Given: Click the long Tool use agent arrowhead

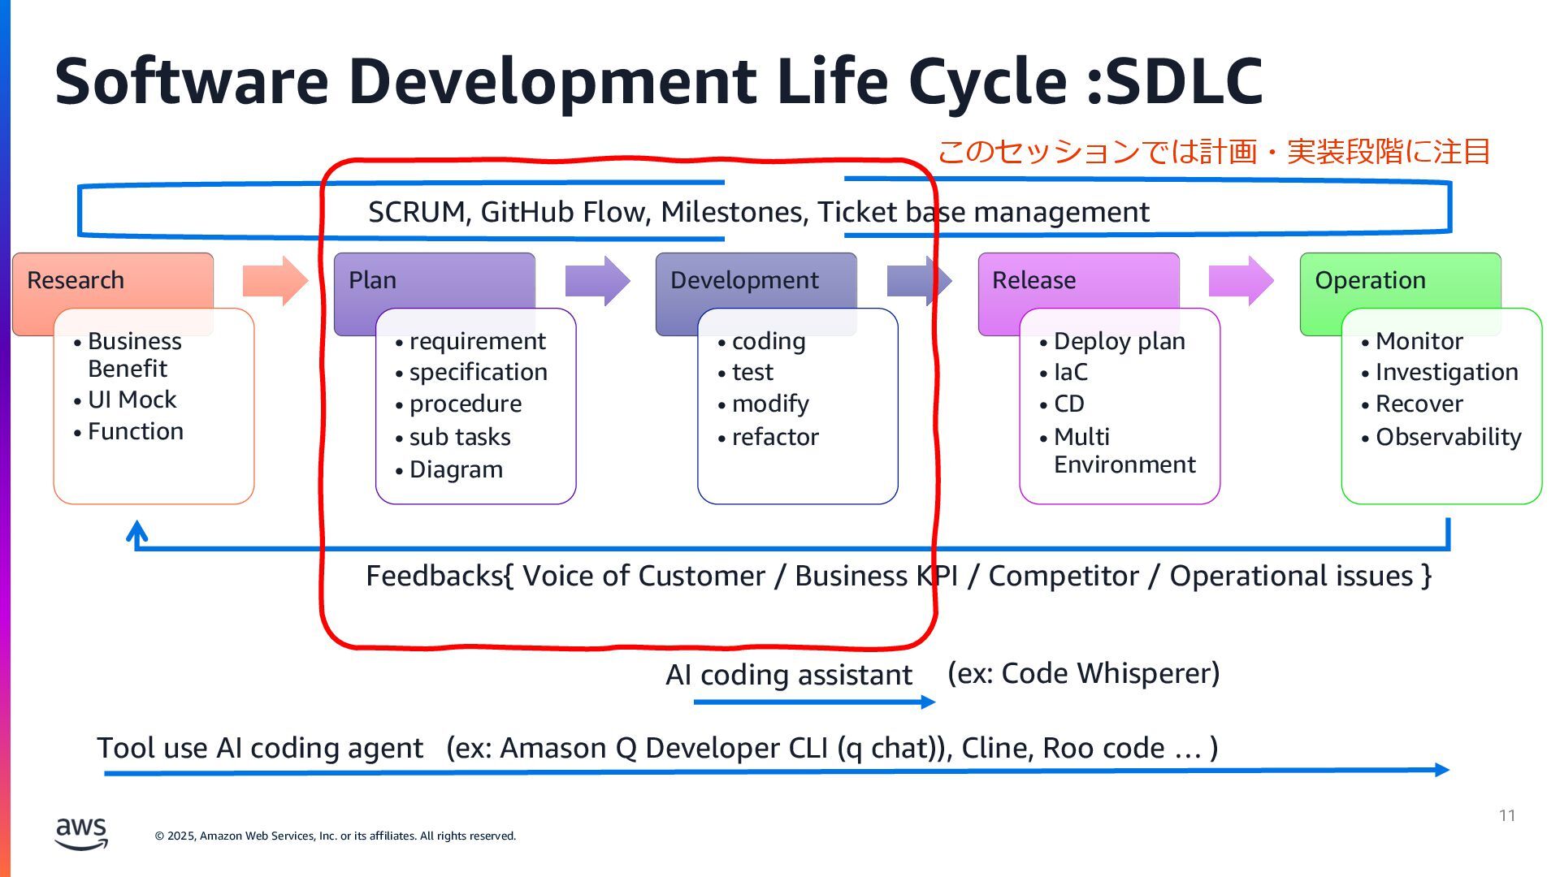Looking at the screenshot, I should pyautogui.click(x=1441, y=770).
